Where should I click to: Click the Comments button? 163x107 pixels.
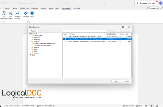click(x=152, y=8)
